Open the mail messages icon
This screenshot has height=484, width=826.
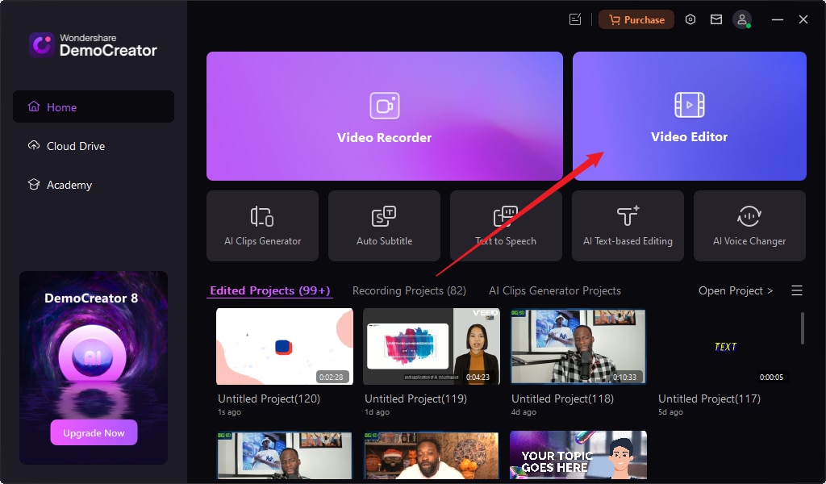[716, 19]
